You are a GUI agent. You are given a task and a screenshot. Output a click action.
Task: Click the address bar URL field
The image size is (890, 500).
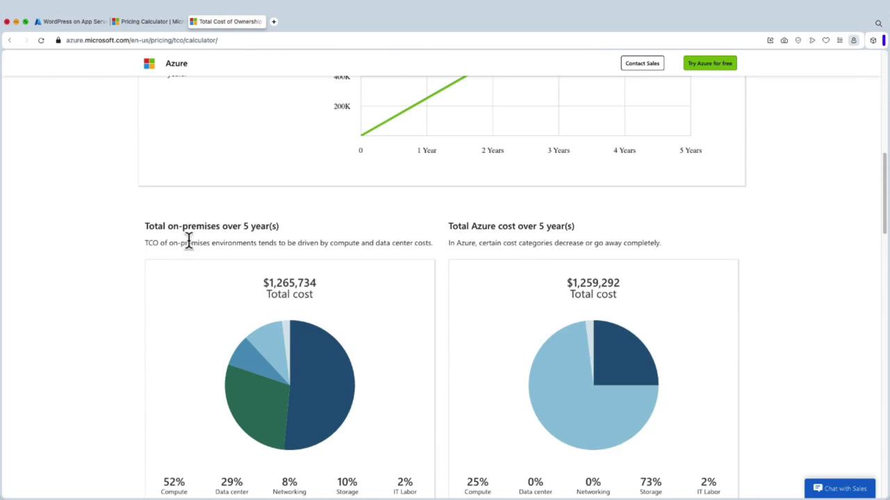pos(278,40)
